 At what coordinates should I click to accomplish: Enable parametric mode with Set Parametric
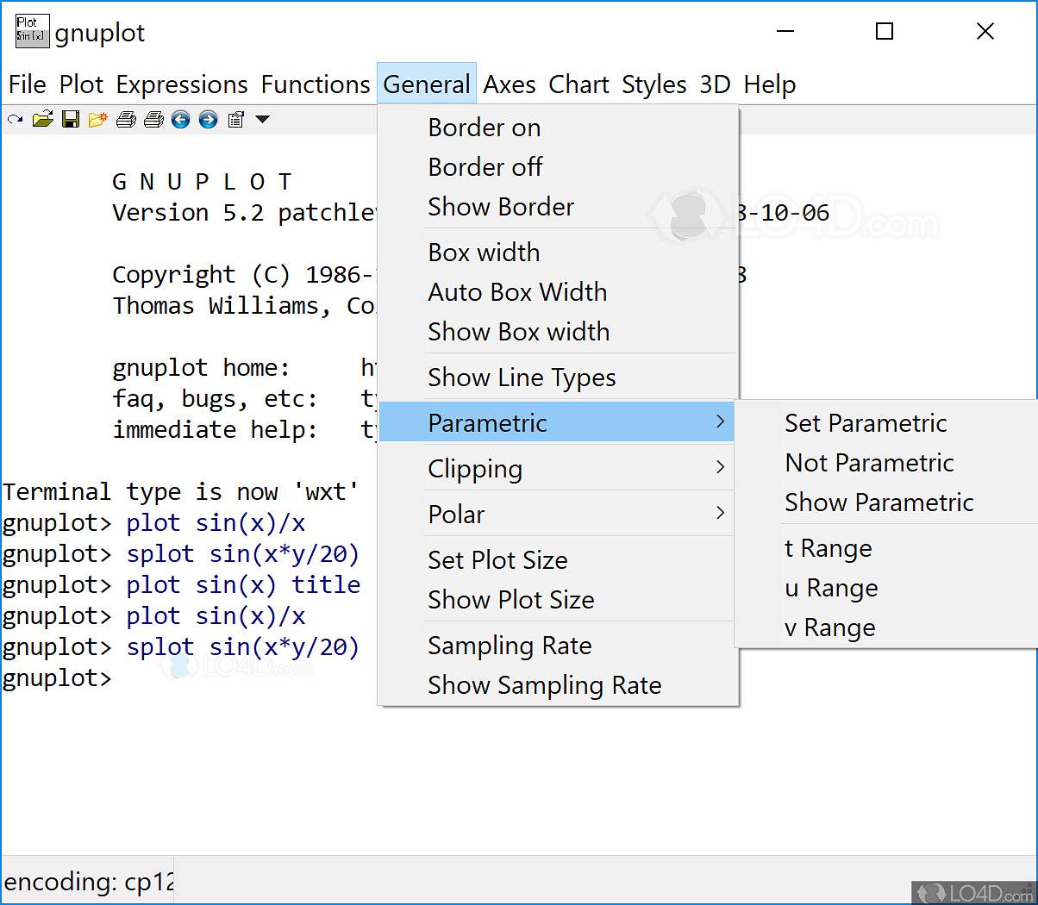pyautogui.click(x=866, y=422)
